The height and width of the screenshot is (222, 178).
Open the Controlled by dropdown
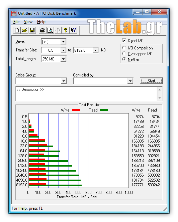click(130, 81)
